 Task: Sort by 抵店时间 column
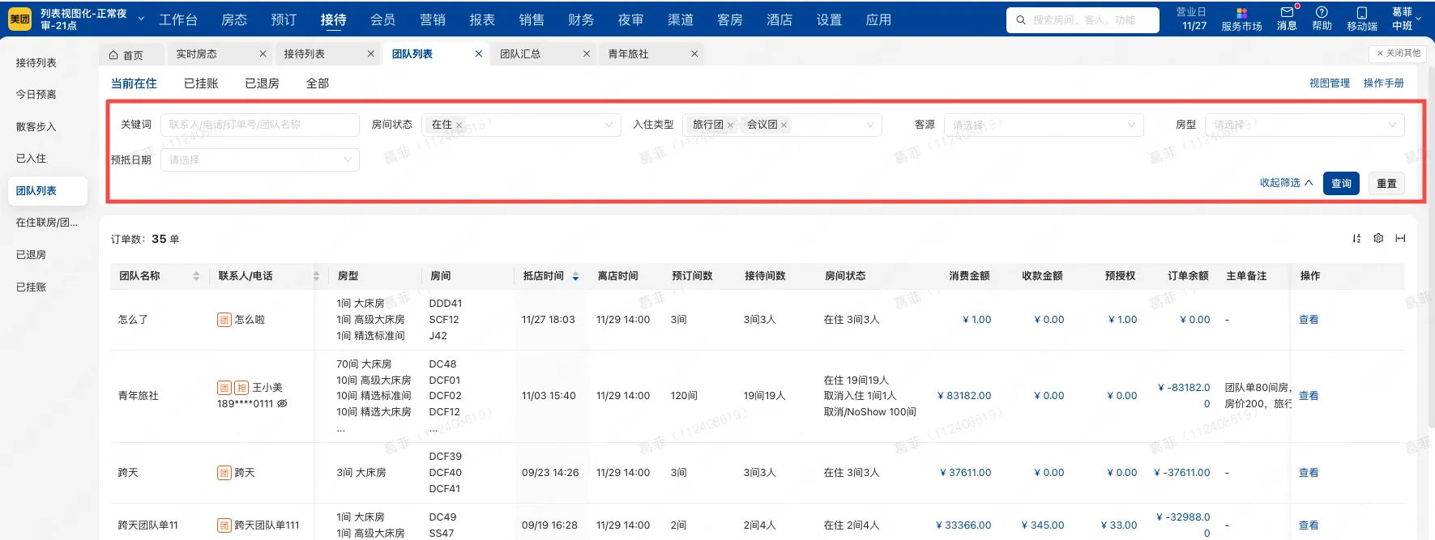coord(575,276)
